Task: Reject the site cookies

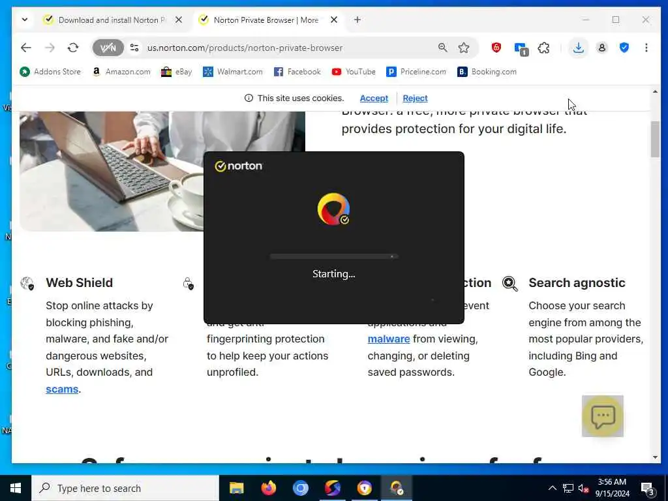Action: [415, 99]
